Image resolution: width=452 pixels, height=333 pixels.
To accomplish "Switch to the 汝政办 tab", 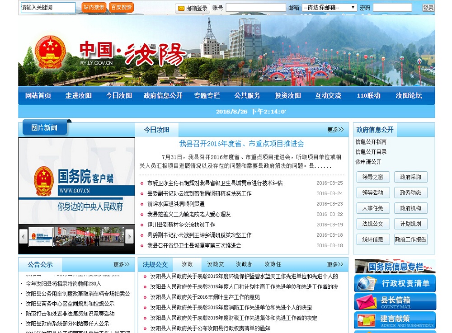I will (244, 264).
